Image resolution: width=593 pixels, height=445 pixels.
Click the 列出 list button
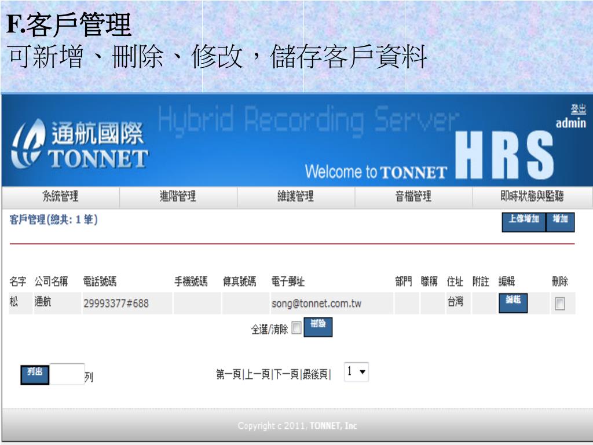pyautogui.click(x=35, y=375)
